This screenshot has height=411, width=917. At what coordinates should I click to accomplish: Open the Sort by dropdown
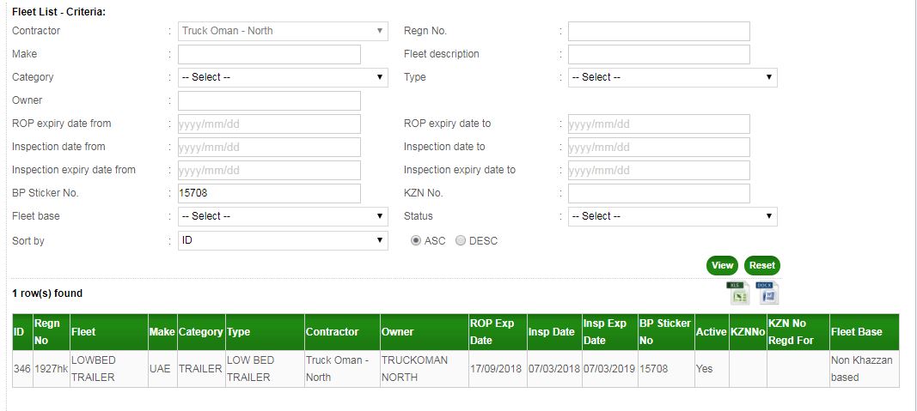tap(283, 240)
